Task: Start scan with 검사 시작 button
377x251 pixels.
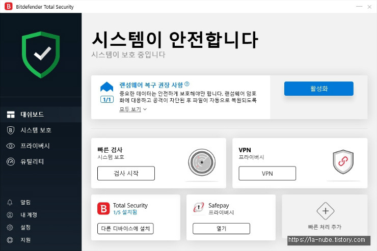Action: [126, 173]
